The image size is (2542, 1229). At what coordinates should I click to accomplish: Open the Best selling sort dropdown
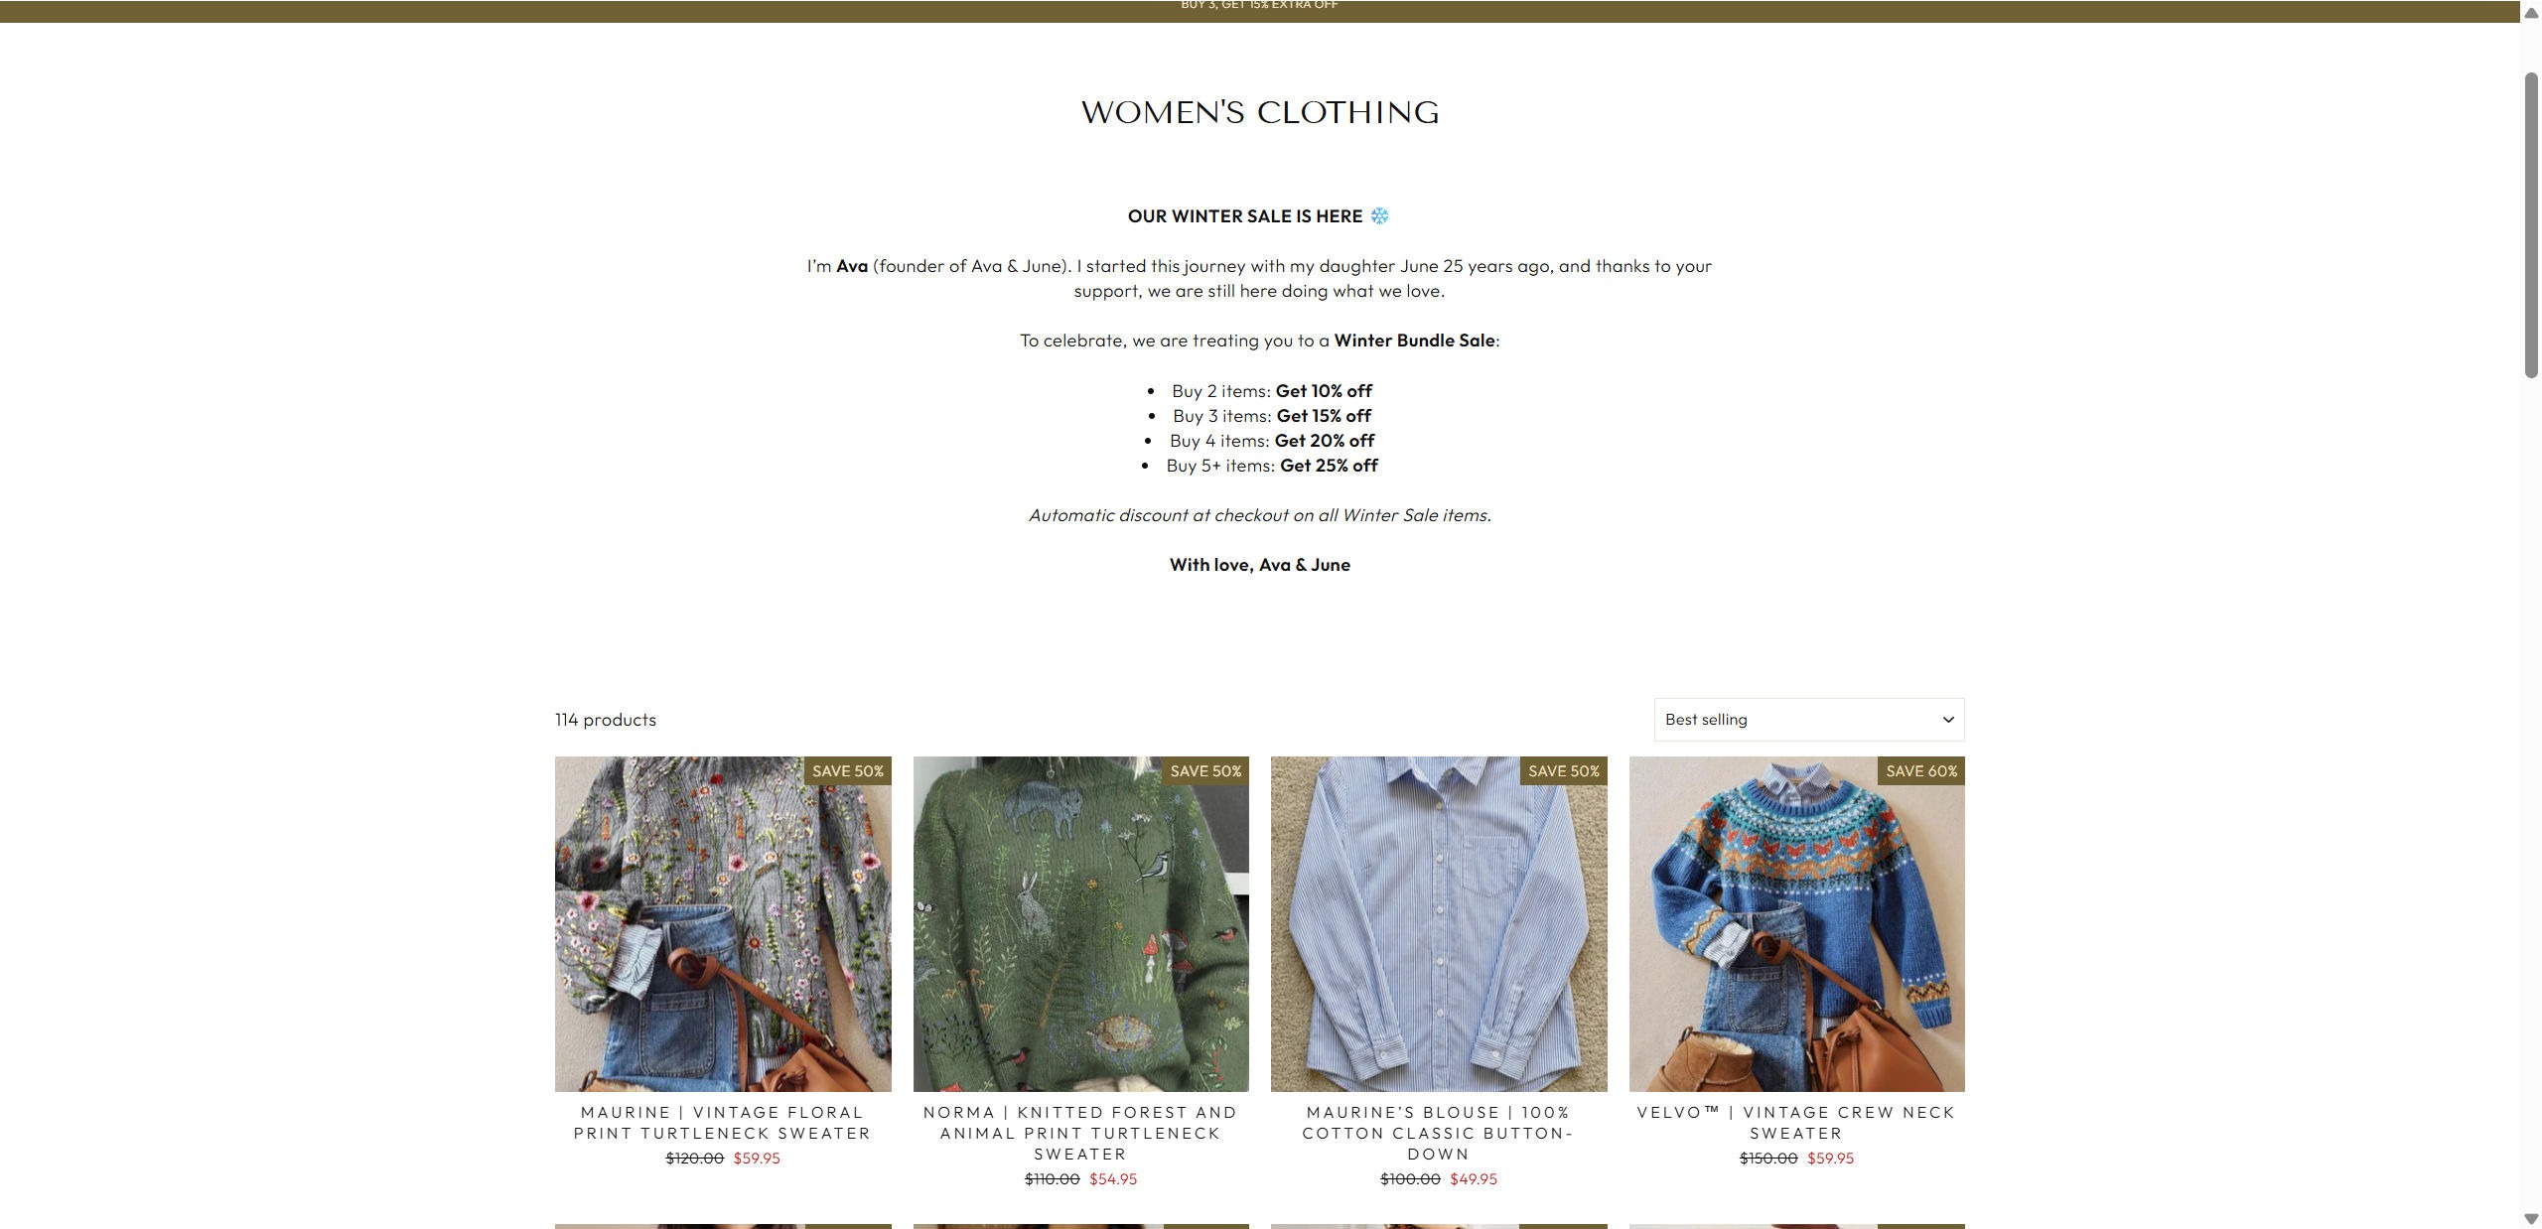(x=1808, y=720)
